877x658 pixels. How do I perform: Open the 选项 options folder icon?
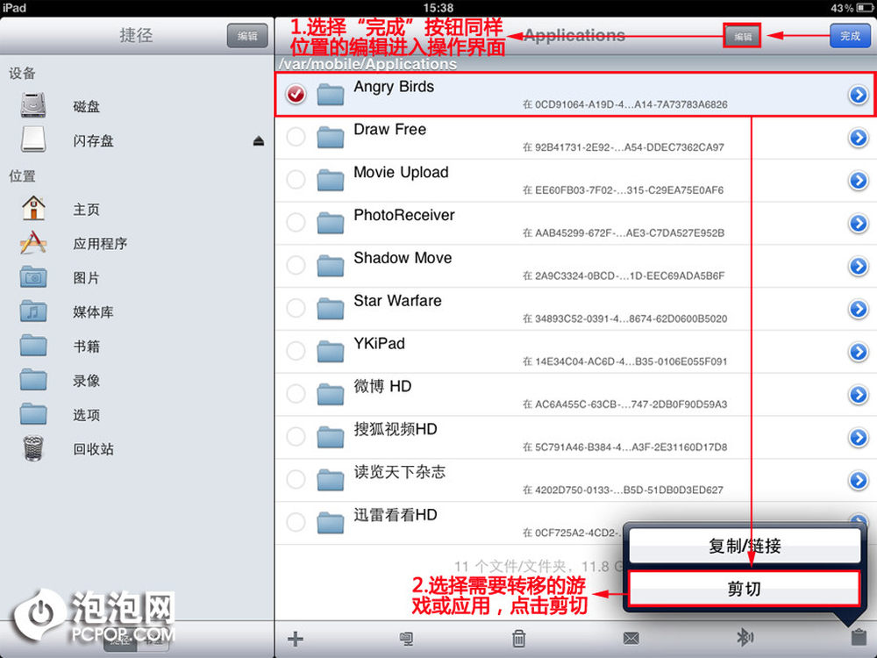point(33,414)
